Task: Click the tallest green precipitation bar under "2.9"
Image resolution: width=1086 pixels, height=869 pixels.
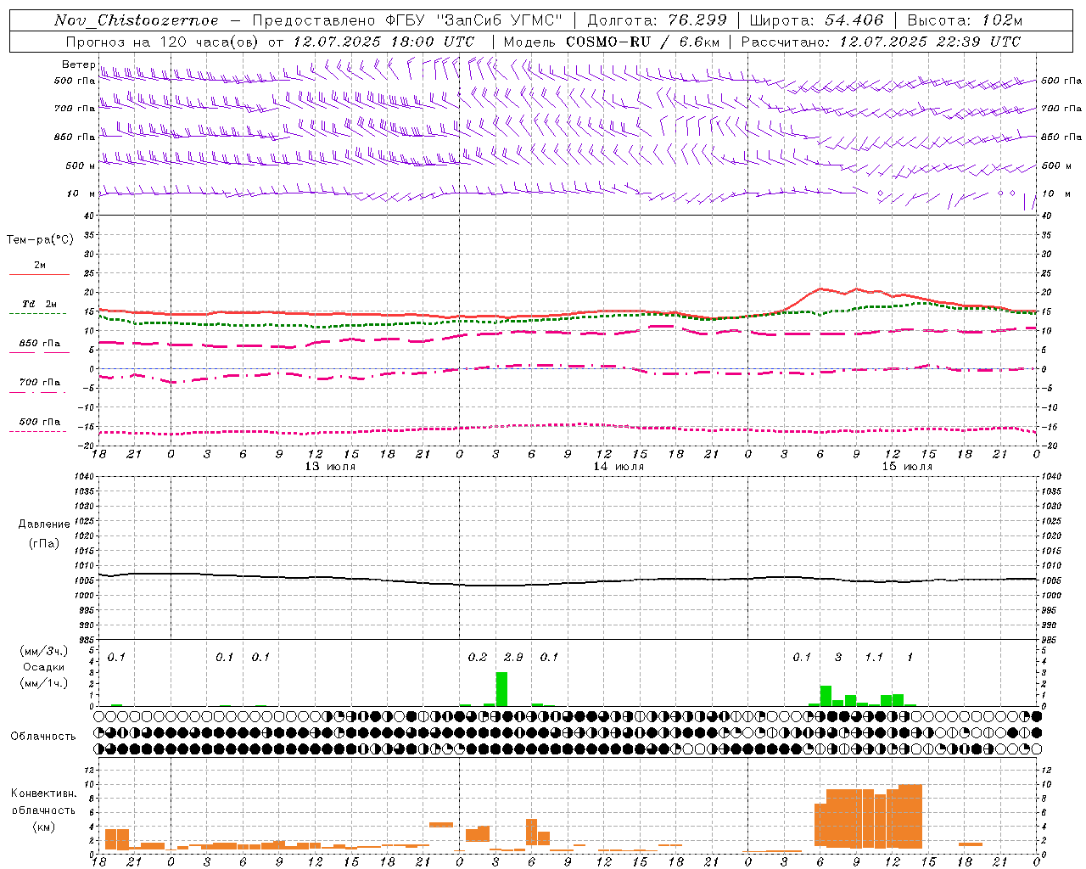Action: (x=501, y=689)
